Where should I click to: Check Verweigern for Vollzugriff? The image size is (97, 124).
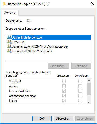click(80, 81)
